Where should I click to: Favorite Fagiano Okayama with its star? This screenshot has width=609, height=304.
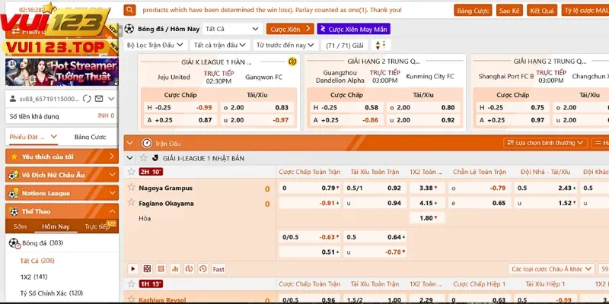click(x=131, y=202)
